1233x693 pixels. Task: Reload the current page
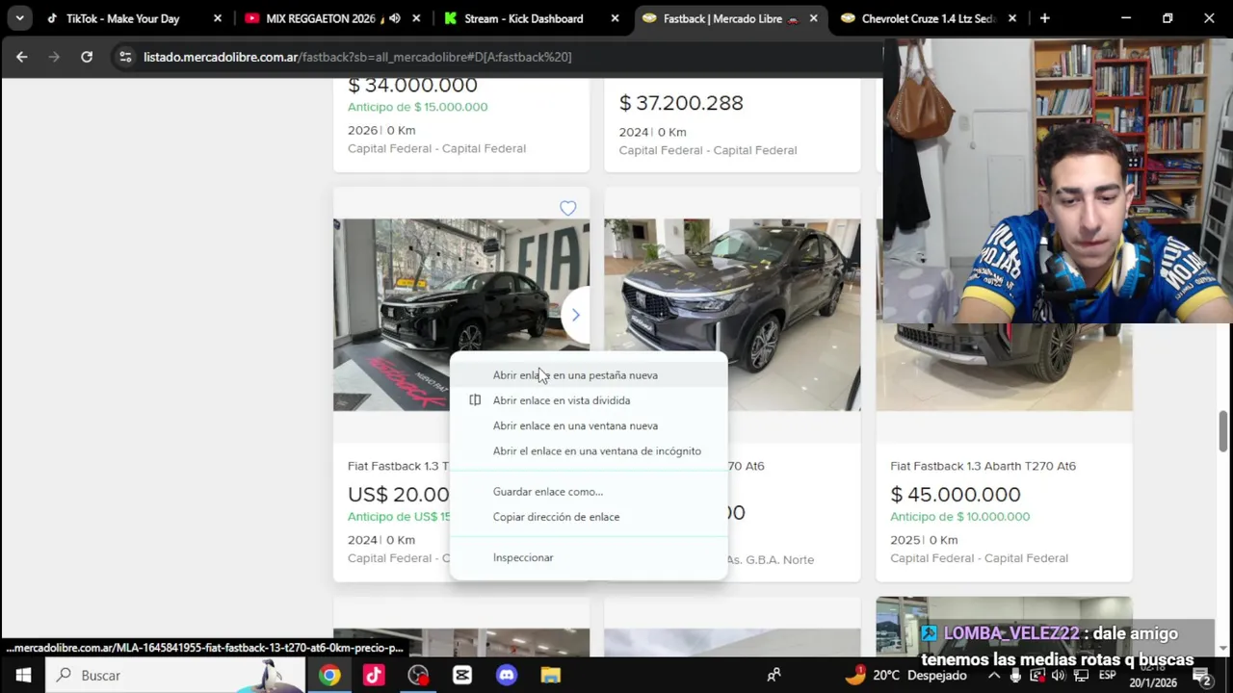click(87, 57)
